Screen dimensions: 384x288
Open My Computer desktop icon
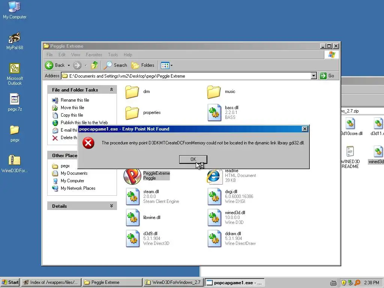[15, 10]
